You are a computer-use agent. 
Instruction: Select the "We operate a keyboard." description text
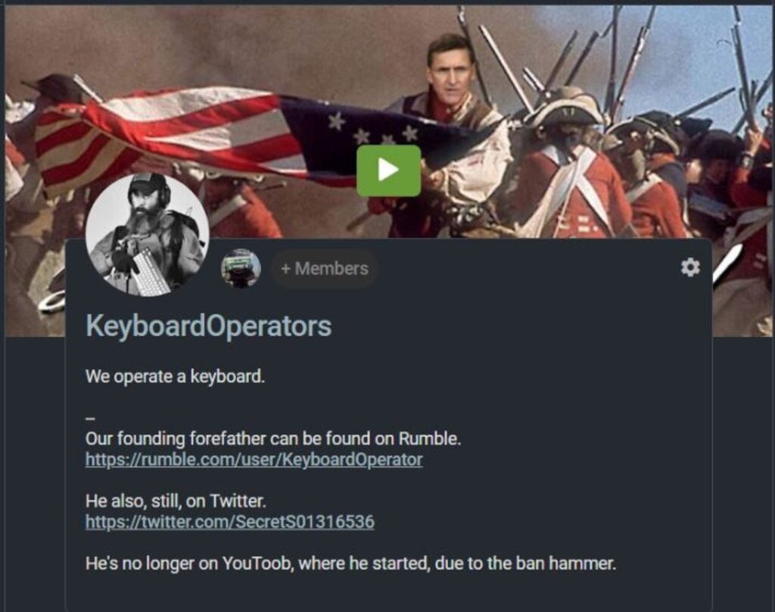(x=175, y=377)
